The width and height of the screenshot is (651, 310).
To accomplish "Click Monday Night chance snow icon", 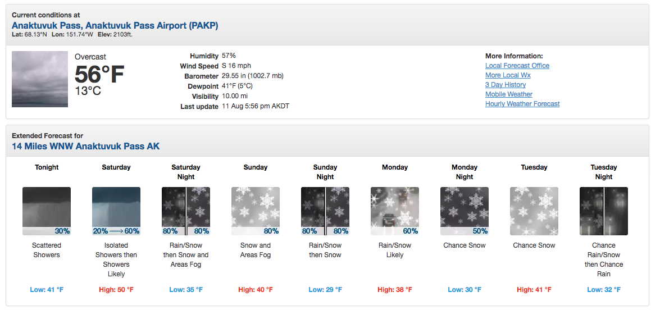I will [x=465, y=211].
